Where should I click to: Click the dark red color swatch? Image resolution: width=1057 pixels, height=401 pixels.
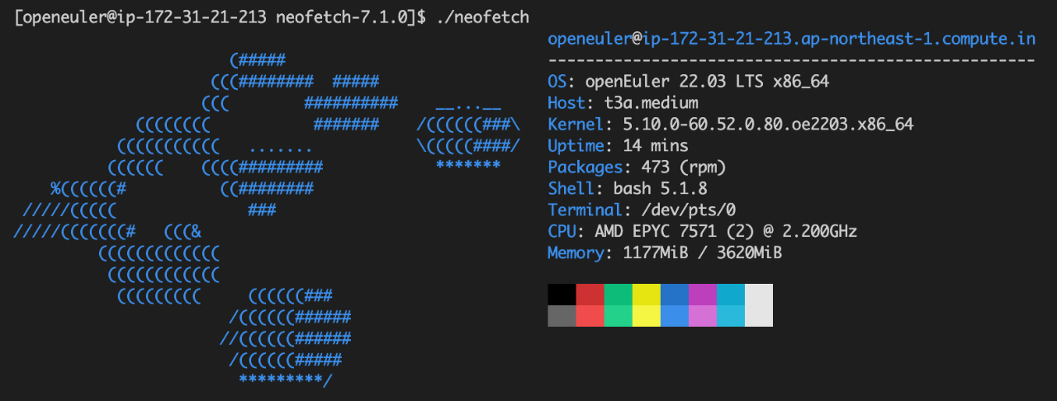[x=590, y=295]
